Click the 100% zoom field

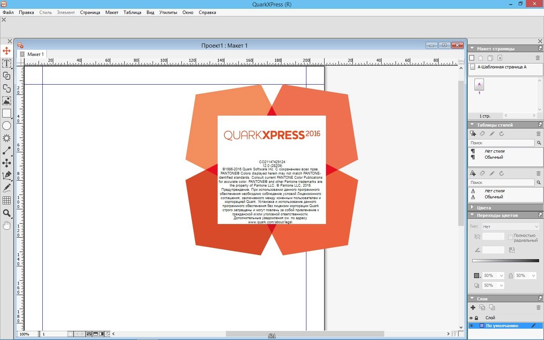(x=28, y=334)
